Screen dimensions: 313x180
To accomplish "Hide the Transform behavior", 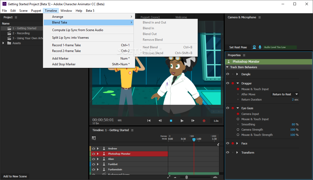I will pyautogui.click(x=228, y=153).
